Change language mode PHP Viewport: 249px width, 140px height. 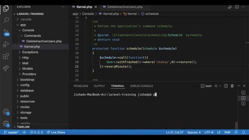click(227, 132)
